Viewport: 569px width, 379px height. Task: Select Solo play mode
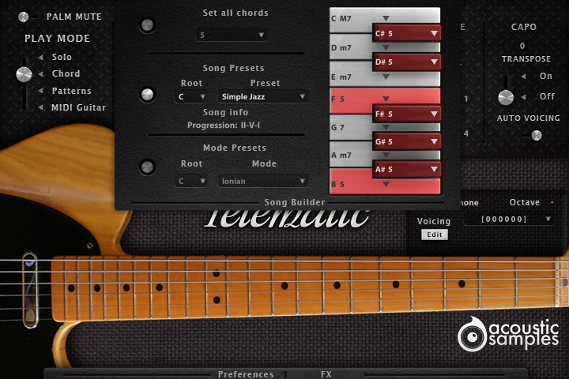tap(62, 57)
